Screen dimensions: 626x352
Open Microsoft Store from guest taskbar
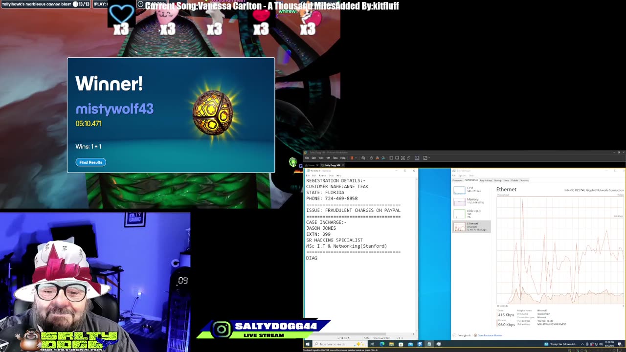(401, 344)
